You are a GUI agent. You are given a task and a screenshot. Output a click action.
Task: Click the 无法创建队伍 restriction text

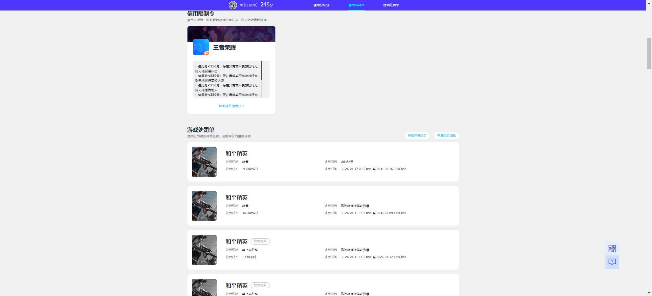pos(206,71)
